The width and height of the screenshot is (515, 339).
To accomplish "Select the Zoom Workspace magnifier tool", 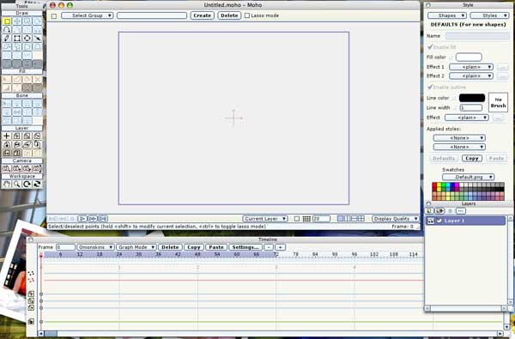I will pos(17,185).
